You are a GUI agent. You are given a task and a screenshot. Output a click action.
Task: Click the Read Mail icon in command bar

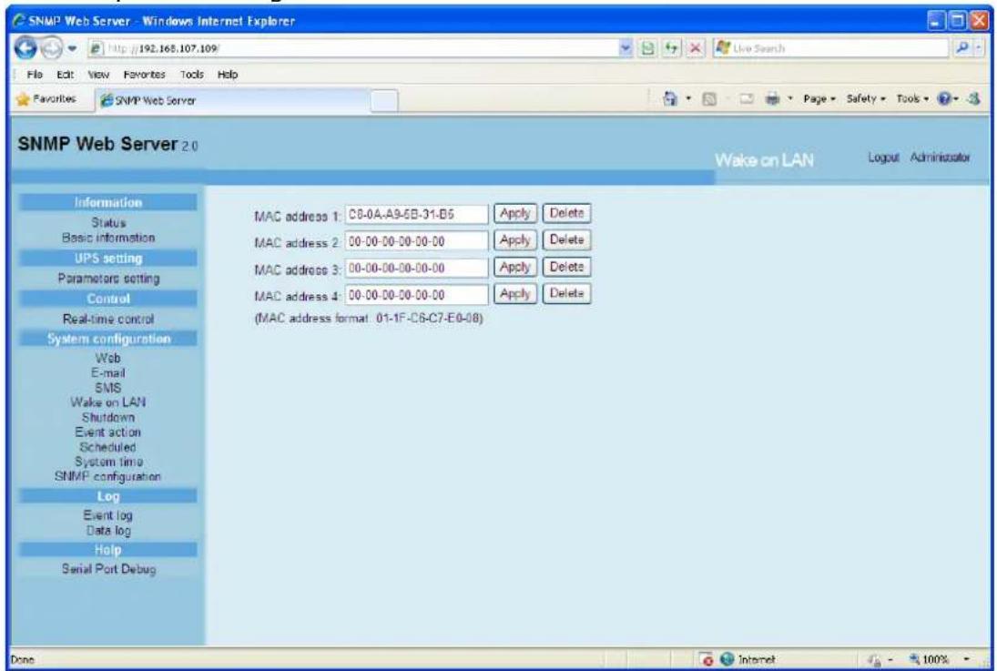[x=746, y=99]
